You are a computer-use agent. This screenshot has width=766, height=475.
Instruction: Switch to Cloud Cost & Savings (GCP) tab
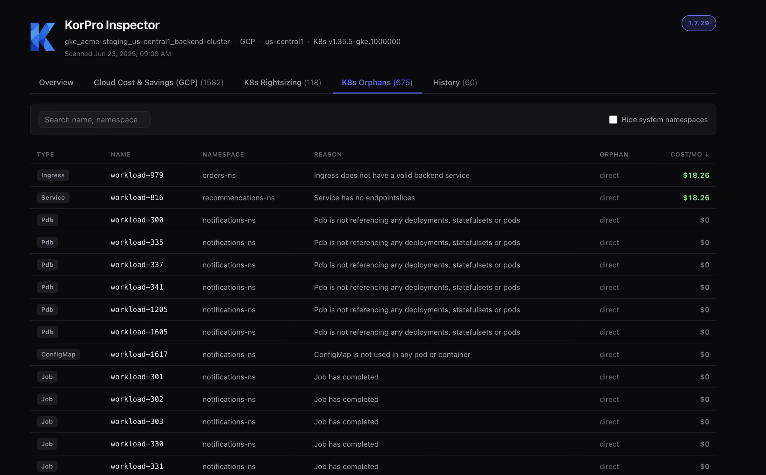tap(159, 82)
